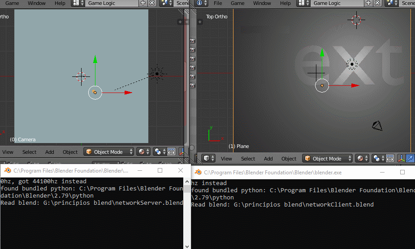
Task: Select translate manipulator arrow in right viewport
Action: 410,158
